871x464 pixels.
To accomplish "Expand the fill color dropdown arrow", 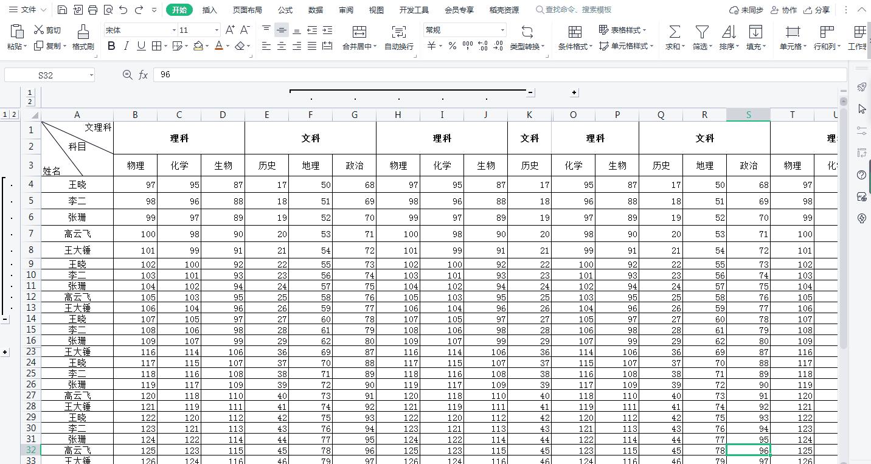I will [x=206, y=45].
